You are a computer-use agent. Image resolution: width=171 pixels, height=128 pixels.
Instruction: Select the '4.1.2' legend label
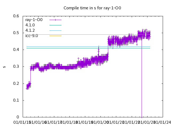pyautogui.click(x=30, y=30)
